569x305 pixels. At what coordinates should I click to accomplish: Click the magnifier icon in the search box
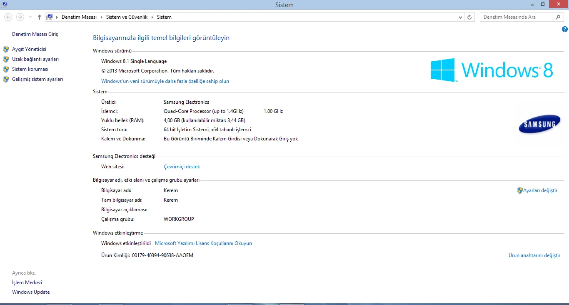click(558, 17)
